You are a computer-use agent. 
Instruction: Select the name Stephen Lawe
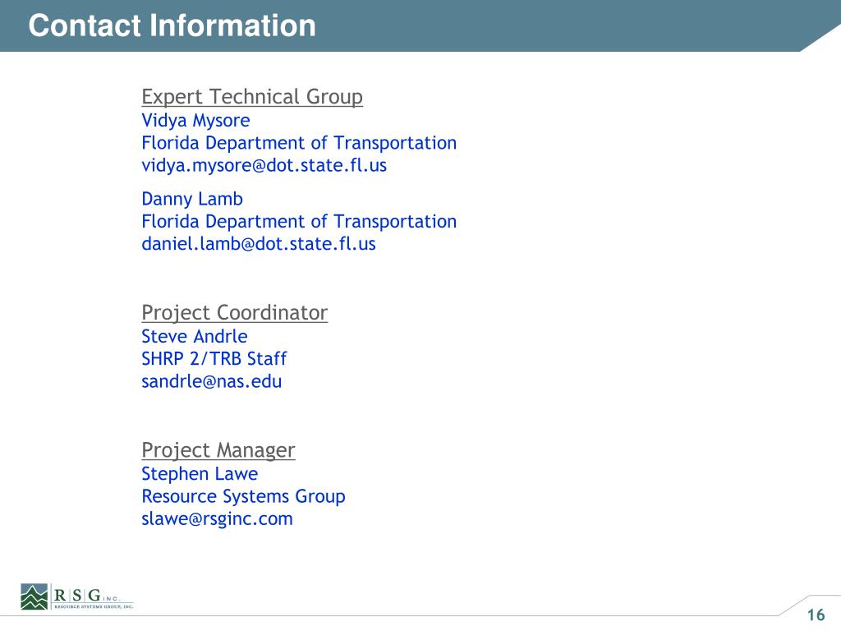pyautogui.click(x=200, y=474)
